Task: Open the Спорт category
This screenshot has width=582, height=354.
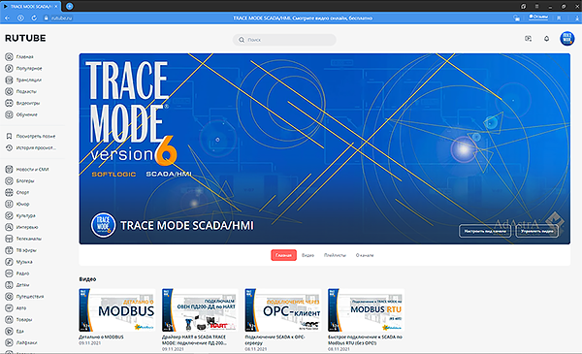Action: pyautogui.click(x=17, y=192)
